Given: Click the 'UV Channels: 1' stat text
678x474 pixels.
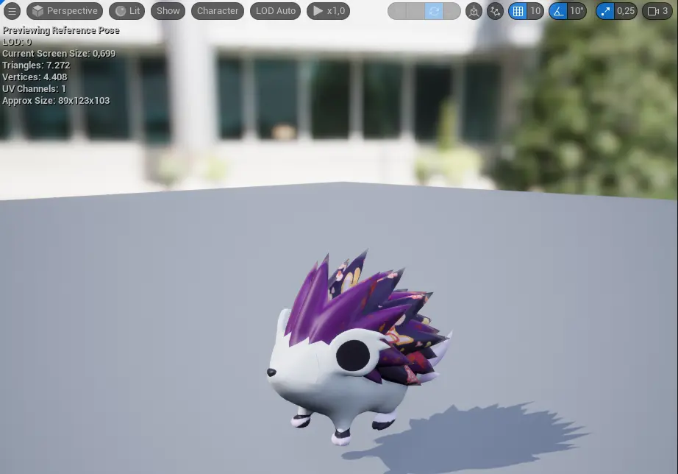Looking at the screenshot, I should [x=34, y=89].
